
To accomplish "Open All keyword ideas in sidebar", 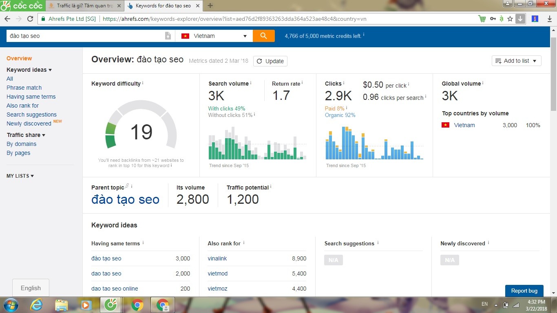I will [10, 79].
